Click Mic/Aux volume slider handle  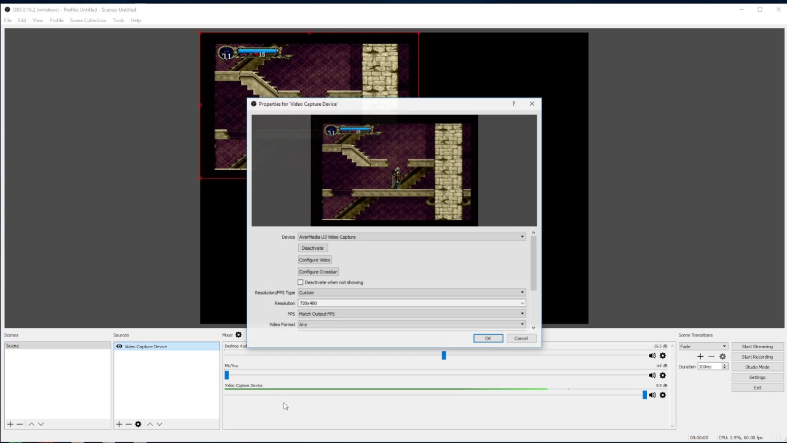pyautogui.click(x=226, y=375)
